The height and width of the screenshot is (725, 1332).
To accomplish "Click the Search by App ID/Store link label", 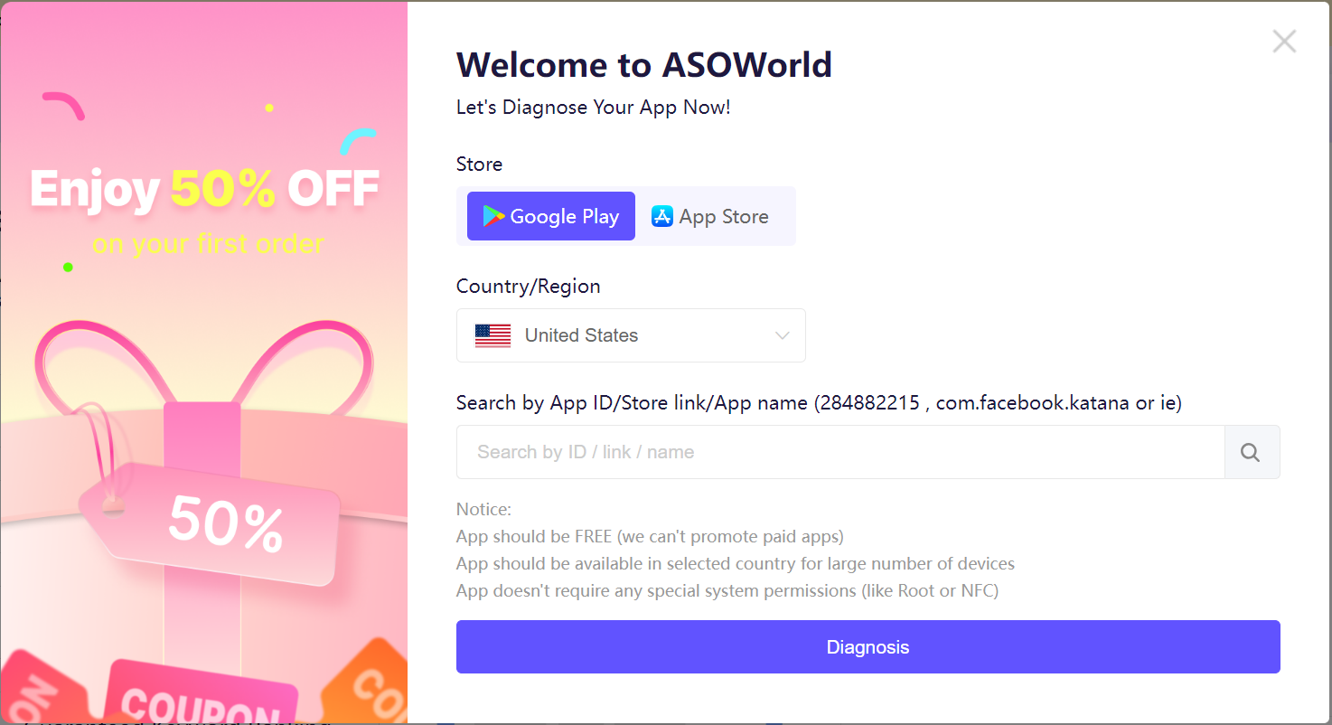I will pyautogui.click(x=819, y=403).
